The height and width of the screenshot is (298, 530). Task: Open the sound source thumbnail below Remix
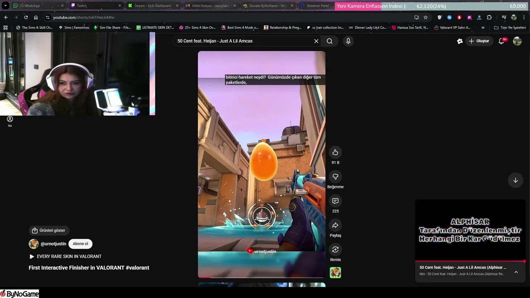(x=335, y=273)
